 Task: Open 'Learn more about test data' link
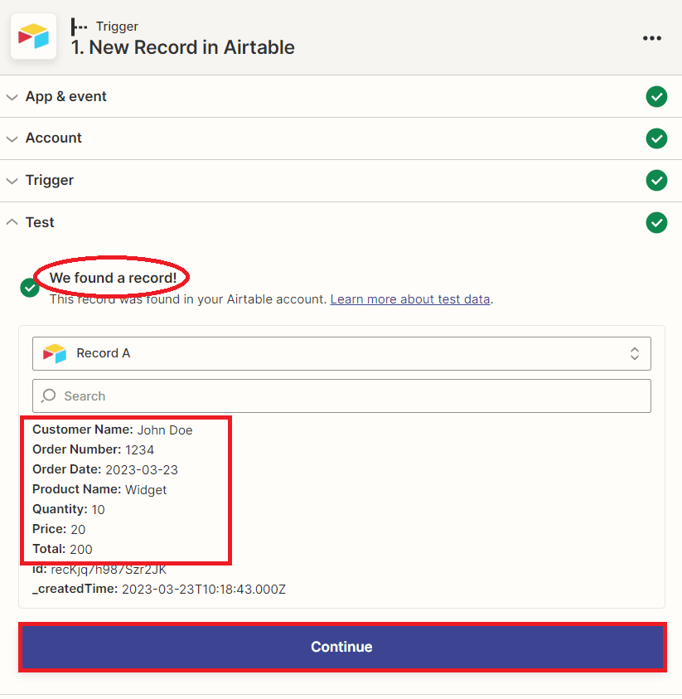410,299
